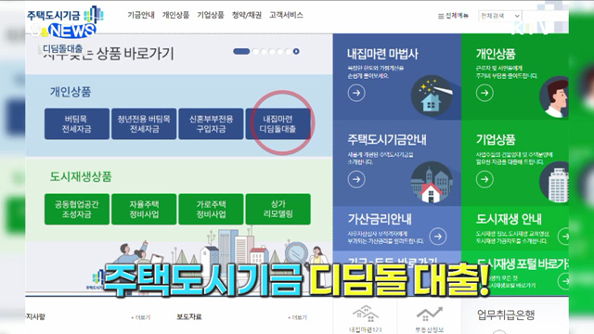This screenshot has width=594, height=334.
Task: Open the 기금안내 menu
Action: coord(141,15)
